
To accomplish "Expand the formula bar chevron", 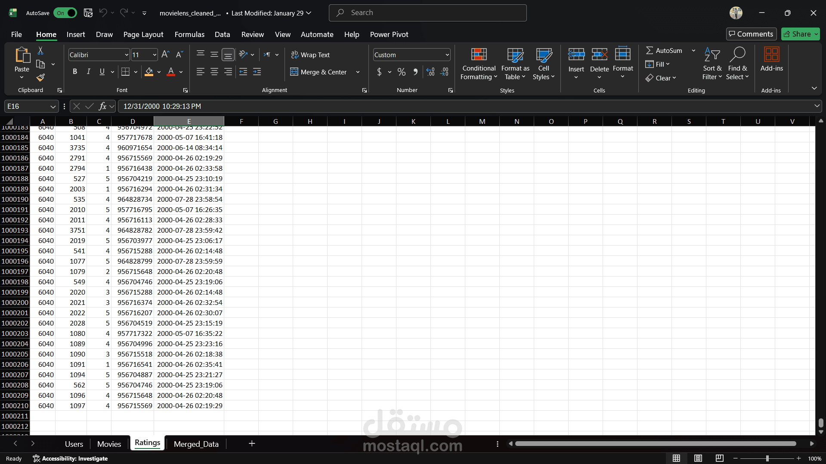I will [x=817, y=106].
